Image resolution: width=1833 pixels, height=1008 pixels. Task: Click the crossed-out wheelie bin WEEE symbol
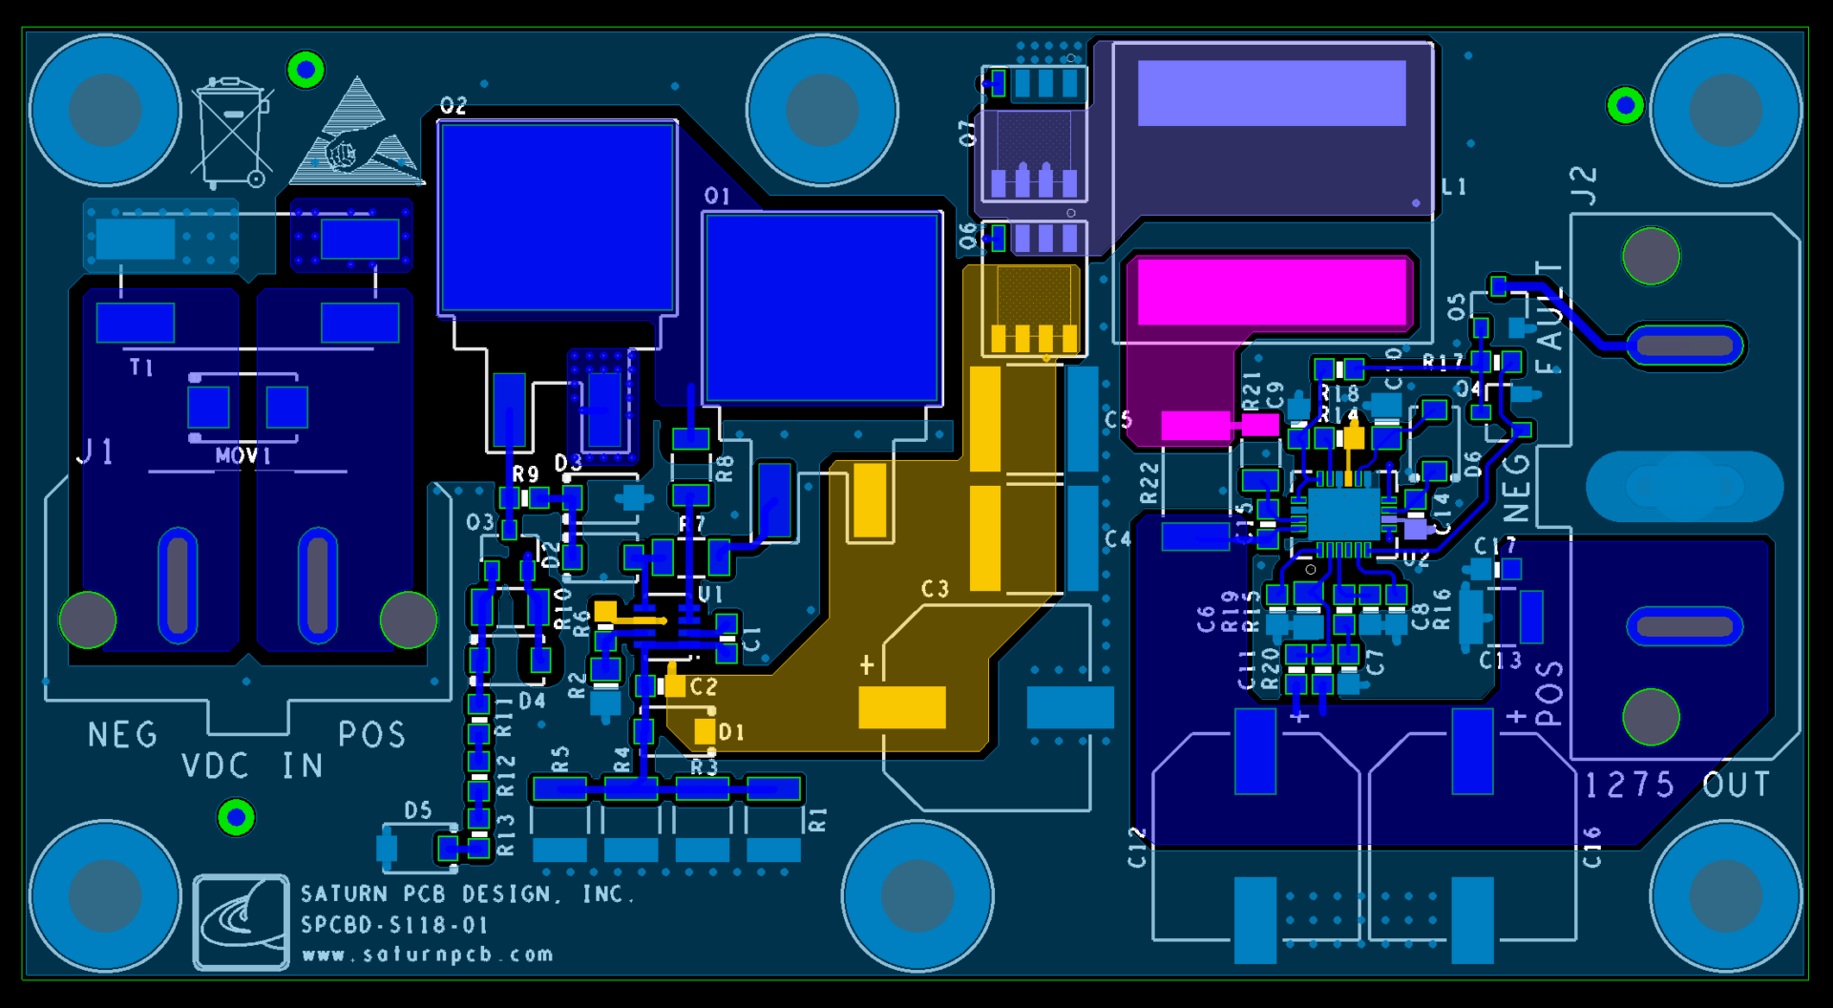tap(232, 134)
